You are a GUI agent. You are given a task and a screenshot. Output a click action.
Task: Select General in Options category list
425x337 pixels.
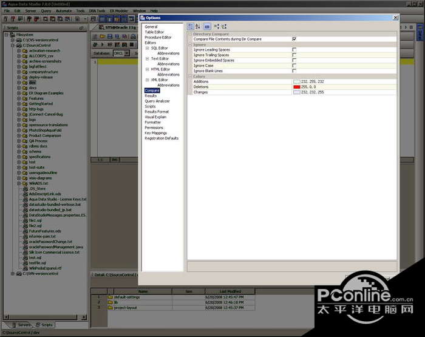[151, 27]
